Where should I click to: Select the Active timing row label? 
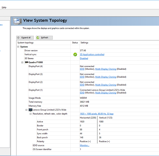pyautogui.click(x=40, y=122)
